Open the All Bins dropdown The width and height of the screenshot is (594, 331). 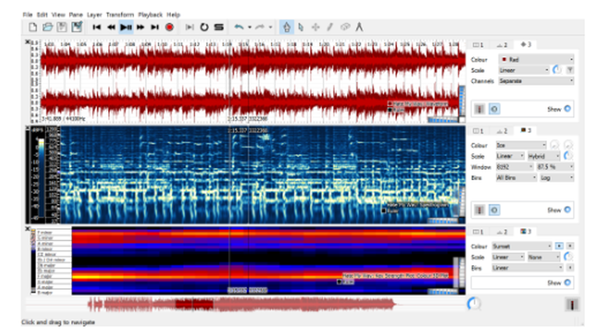517,178
